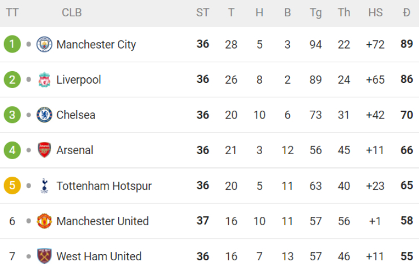Click the green rank 3 badge

[x=12, y=115]
